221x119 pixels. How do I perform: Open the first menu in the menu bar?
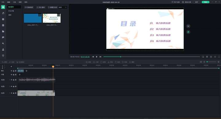coord(3,2)
